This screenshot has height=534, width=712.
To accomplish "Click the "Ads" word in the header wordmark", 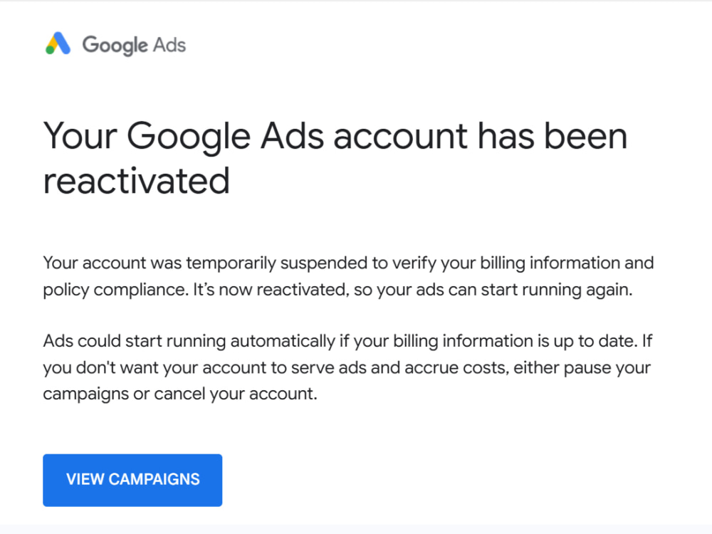I will point(169,45).
